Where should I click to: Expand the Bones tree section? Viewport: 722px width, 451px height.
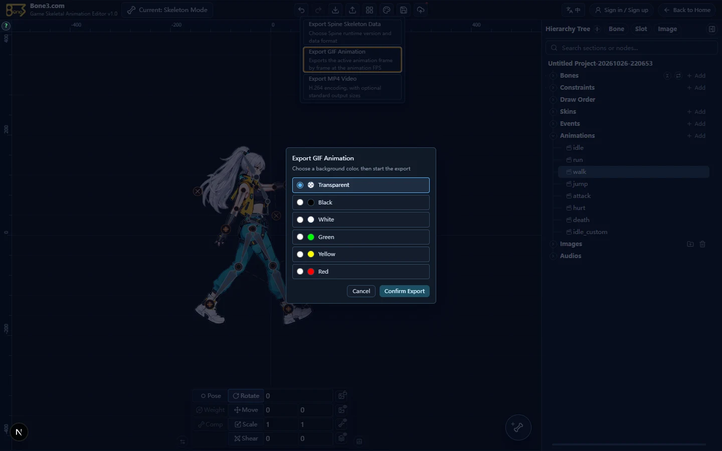(553, 76)
